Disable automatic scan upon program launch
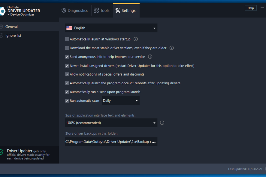The image size is (266, 177). click(x=67, y=92)
